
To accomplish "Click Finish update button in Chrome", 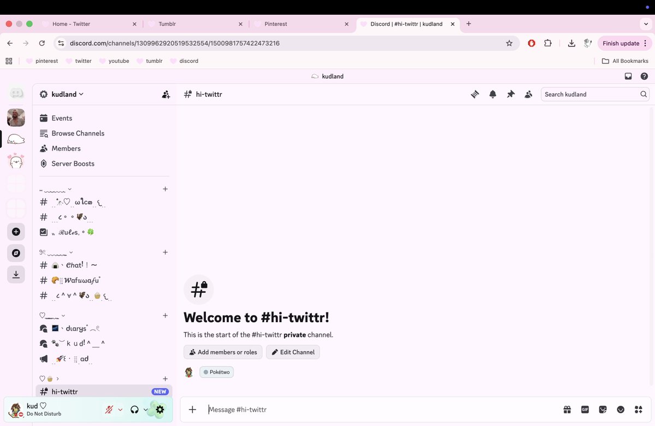I will tap(624, 43).
